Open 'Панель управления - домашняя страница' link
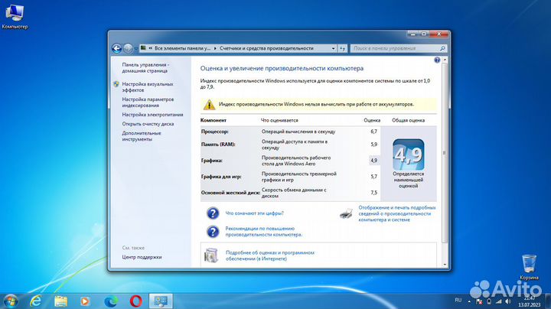Viewport: 551px width, 309px height. point(145,68)
